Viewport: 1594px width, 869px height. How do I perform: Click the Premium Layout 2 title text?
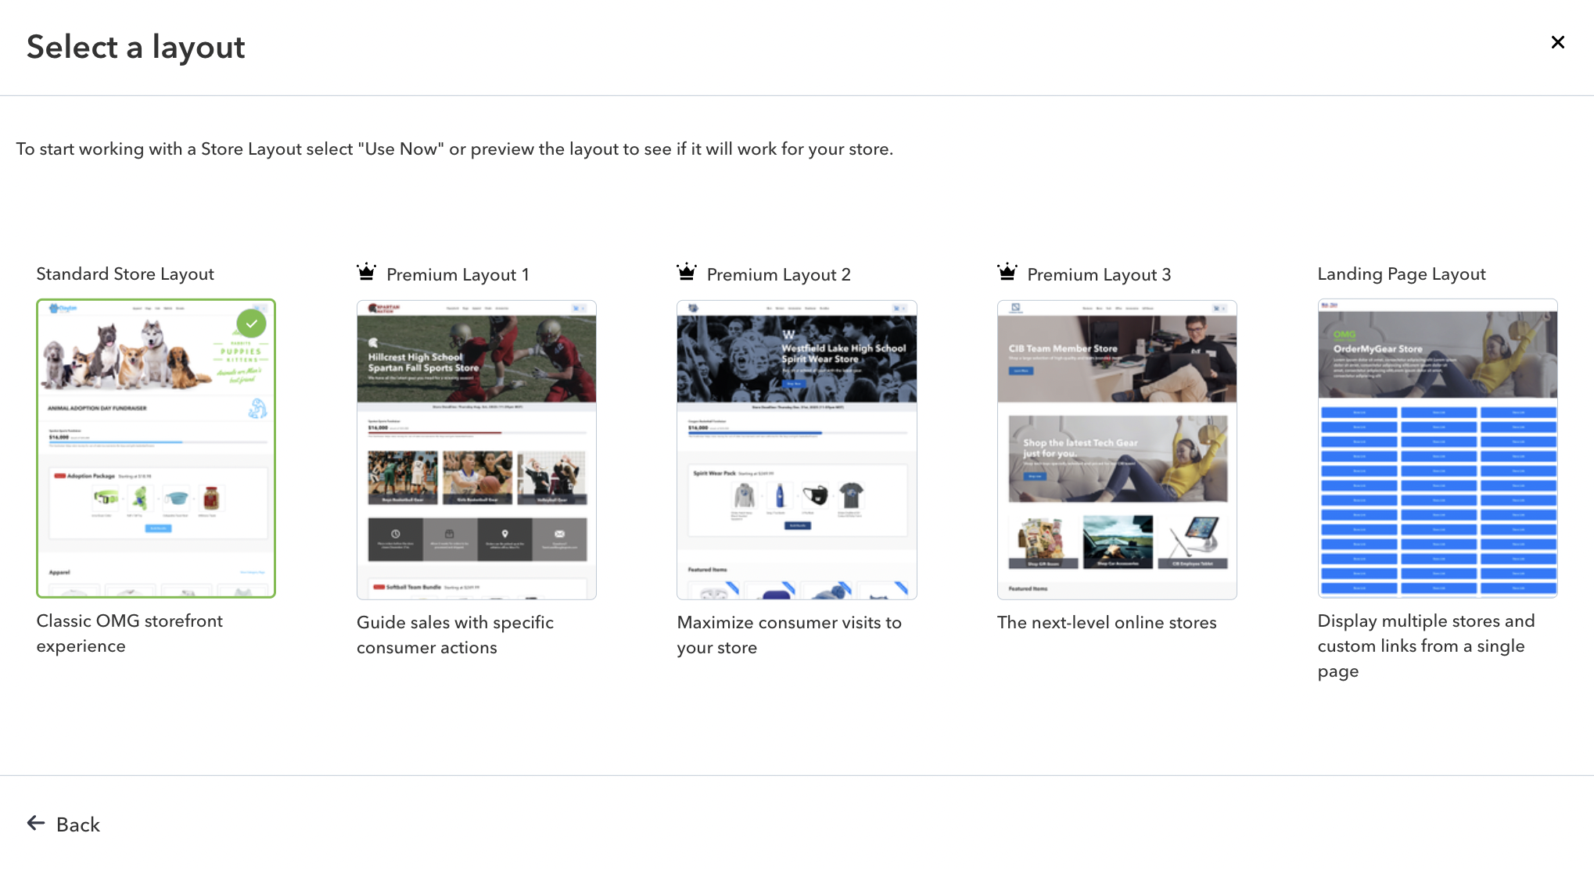click(779, 274)
